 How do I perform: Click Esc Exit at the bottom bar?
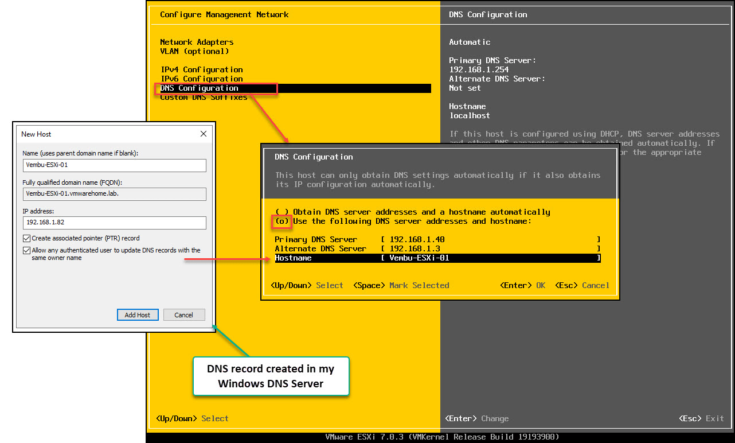pos(701,418)
